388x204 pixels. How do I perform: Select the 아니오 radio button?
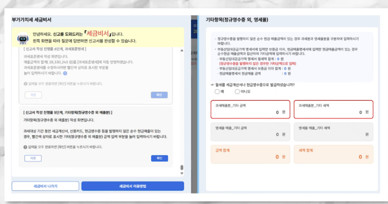(237, 92)
